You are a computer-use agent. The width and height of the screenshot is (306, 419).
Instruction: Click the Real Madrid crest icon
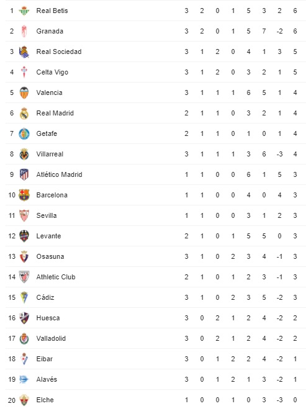[24, 113]
